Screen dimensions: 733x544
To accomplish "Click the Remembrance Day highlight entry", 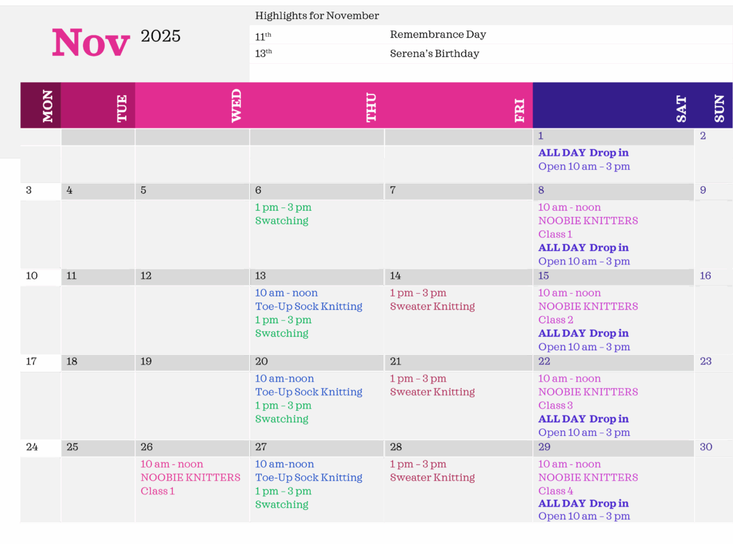I will click(x=438, y=35).
